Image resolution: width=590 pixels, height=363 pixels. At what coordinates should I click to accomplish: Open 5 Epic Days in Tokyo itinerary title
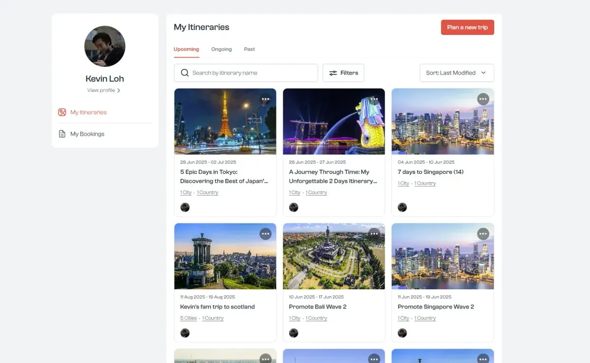tap(224, 176)
